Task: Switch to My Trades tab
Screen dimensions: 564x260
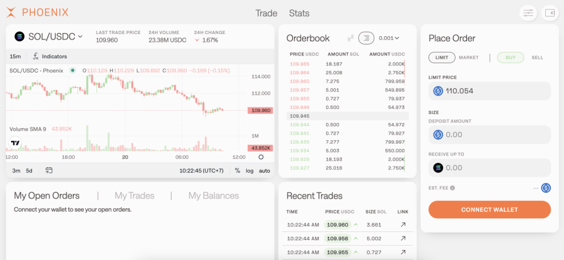Action: [x=134, y=196]
